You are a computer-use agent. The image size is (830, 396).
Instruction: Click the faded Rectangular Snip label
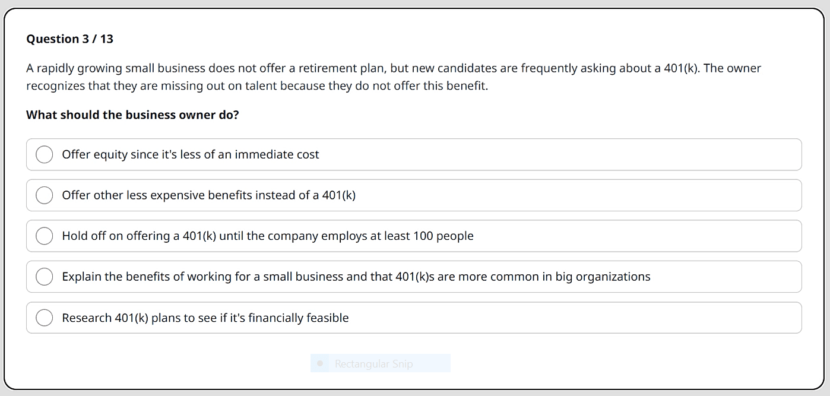click(373, 364)
